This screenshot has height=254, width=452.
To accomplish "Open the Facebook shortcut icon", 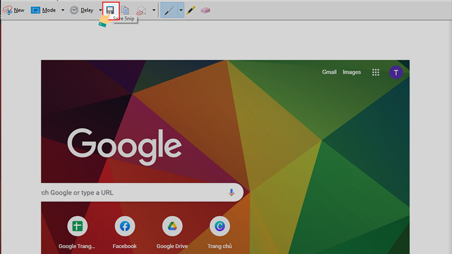I will 125,226.
